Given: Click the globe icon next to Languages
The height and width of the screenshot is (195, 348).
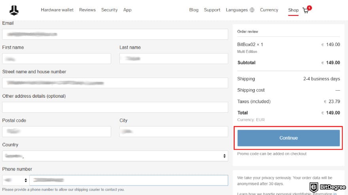Looking at the screenshot, I should tap(252, 10).
